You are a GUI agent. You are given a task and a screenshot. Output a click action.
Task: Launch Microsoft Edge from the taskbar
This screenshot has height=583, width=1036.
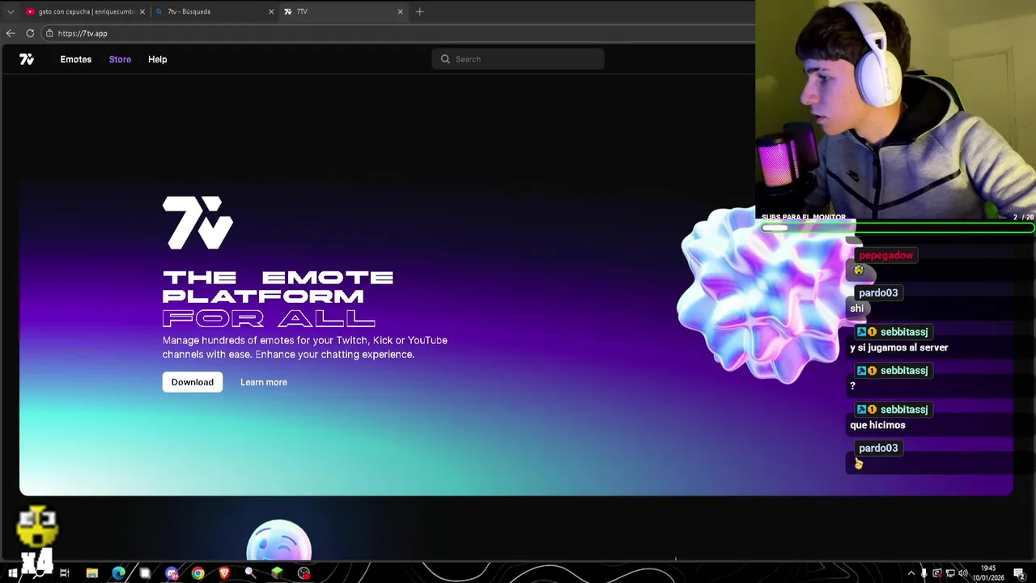119,573
